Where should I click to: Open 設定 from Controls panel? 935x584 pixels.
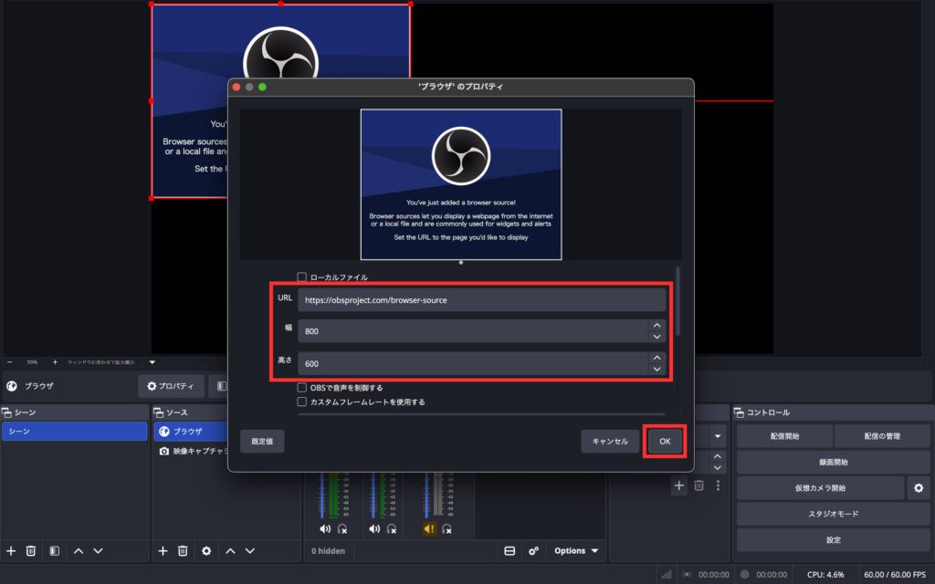833,540
